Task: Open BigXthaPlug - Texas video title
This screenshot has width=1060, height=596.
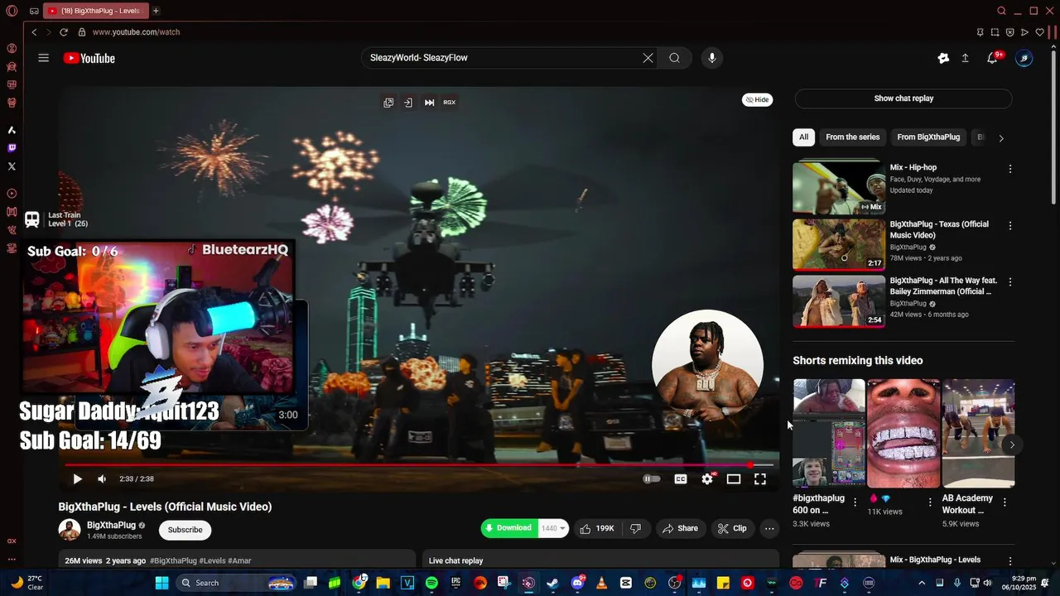Action: pyautogui.click(x=939, y=230)
